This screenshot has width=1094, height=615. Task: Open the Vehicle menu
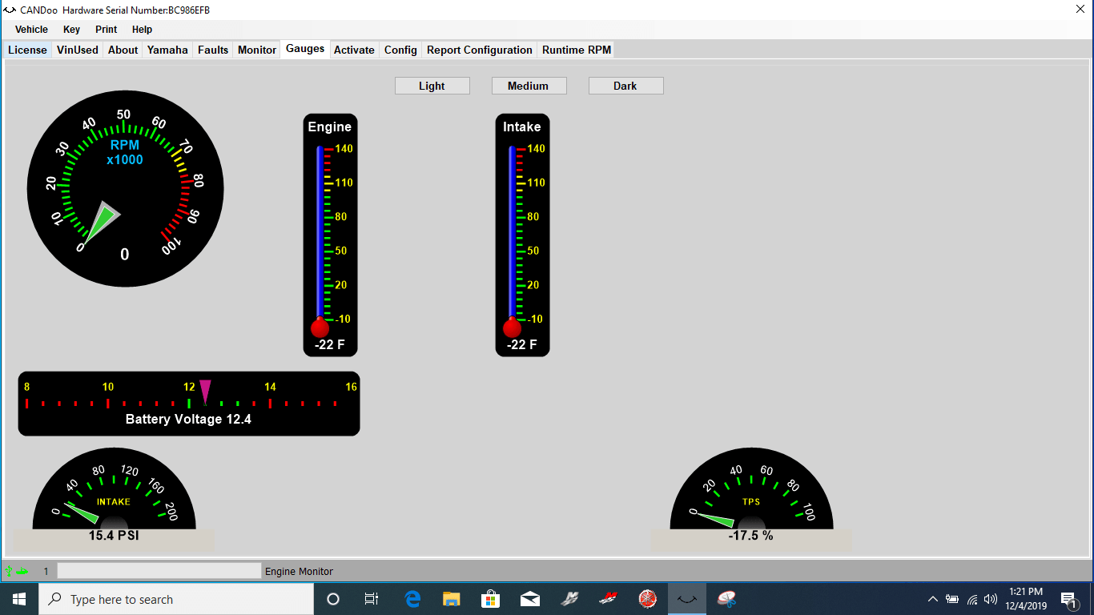(x=30, y=29)
